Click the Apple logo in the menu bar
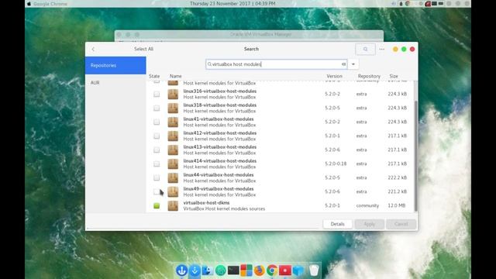The height and width of the screenshot is (279, 496). pos(29,4)
